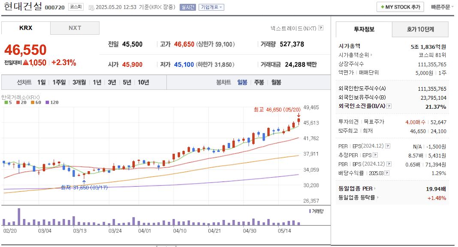458x247 pixels.
Task: Open the EPS(2024.12) help icon
Action: coord(388,146)
